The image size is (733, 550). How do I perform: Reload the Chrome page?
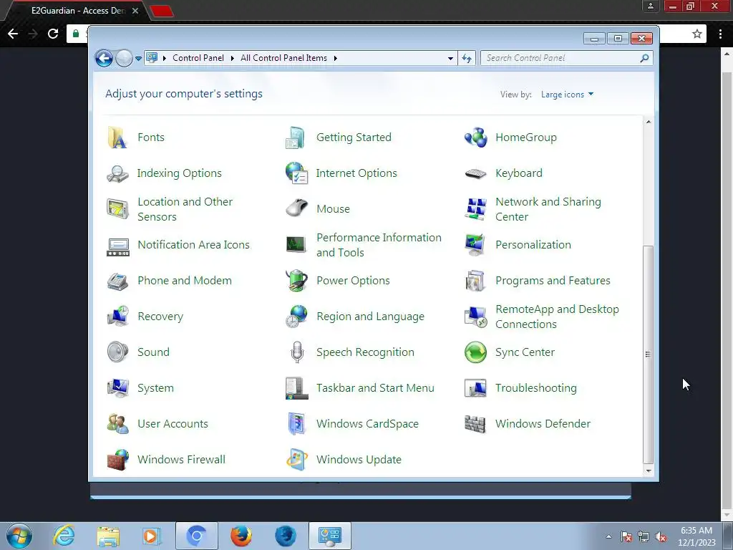[53, 34]
